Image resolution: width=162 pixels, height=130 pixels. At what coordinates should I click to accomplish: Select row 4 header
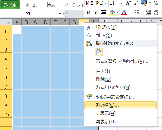coord(6,57)
